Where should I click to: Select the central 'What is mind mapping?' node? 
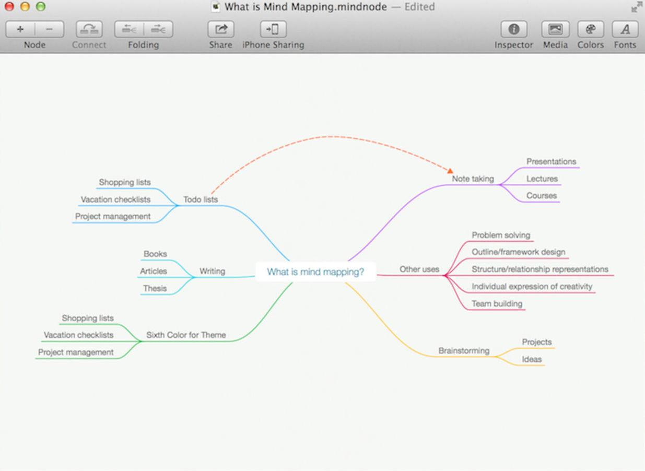tap(315, 272)
